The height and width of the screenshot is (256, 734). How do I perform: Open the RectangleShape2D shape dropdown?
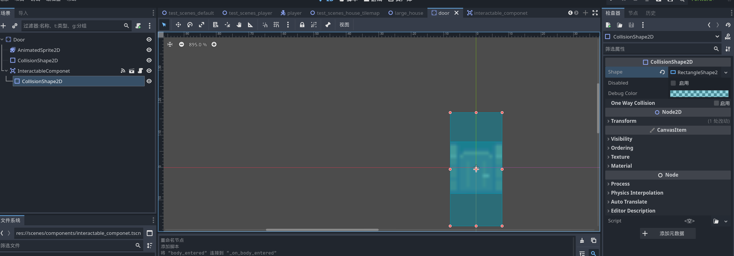point(726,72)
